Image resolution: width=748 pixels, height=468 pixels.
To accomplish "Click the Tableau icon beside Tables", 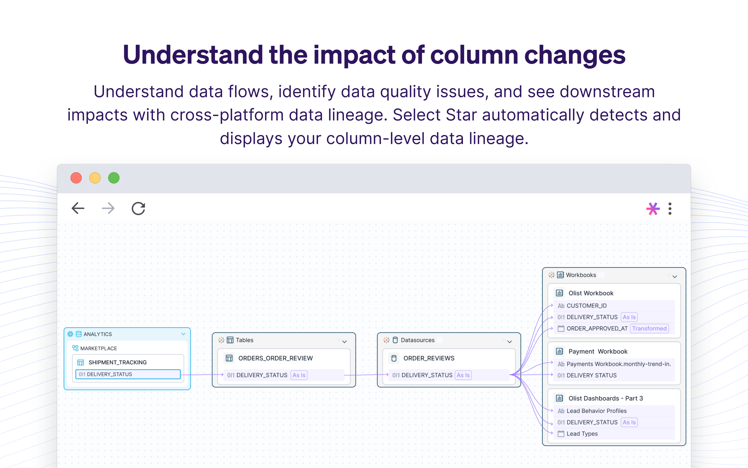I will [221, 340].
